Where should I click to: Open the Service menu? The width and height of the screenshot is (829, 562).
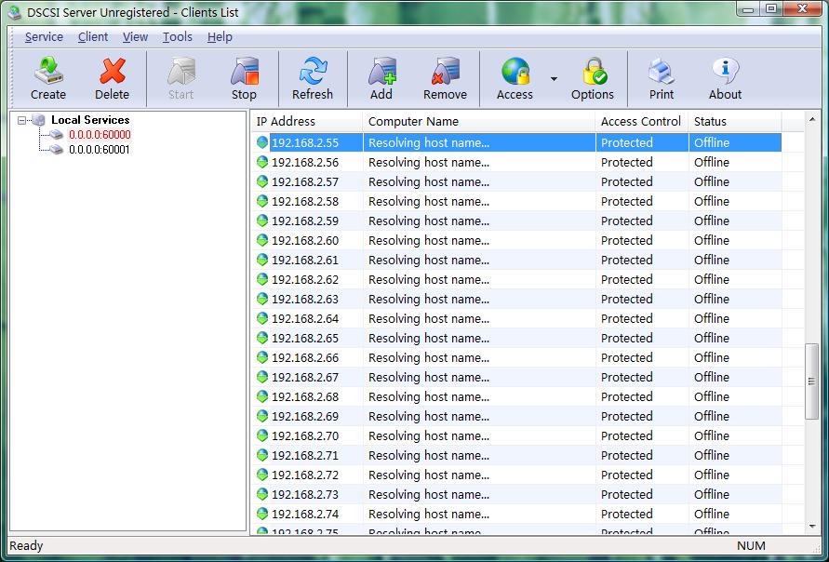point(44,37)
